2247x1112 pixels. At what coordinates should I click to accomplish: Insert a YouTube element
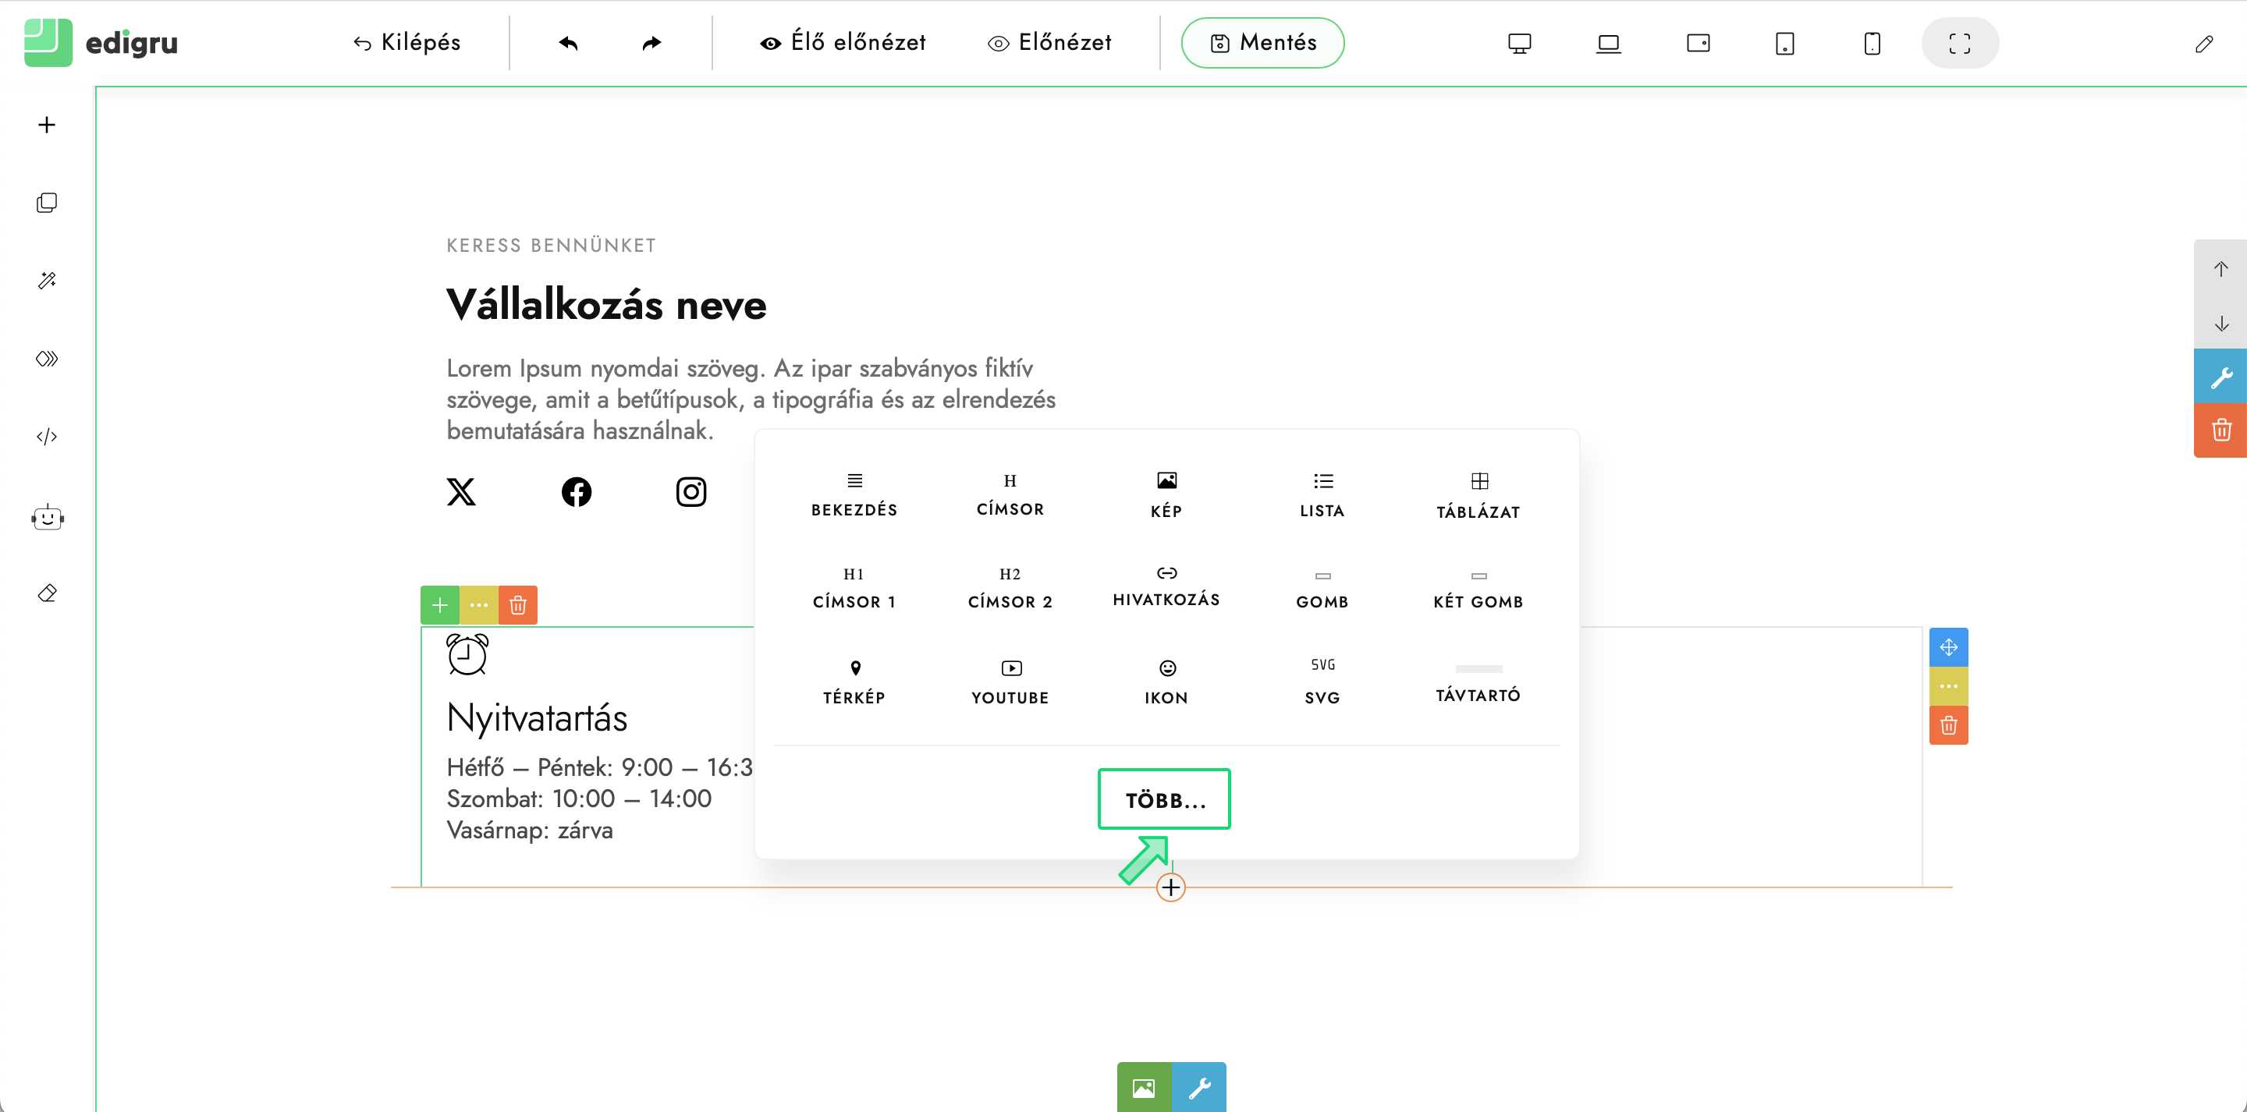1010,682
